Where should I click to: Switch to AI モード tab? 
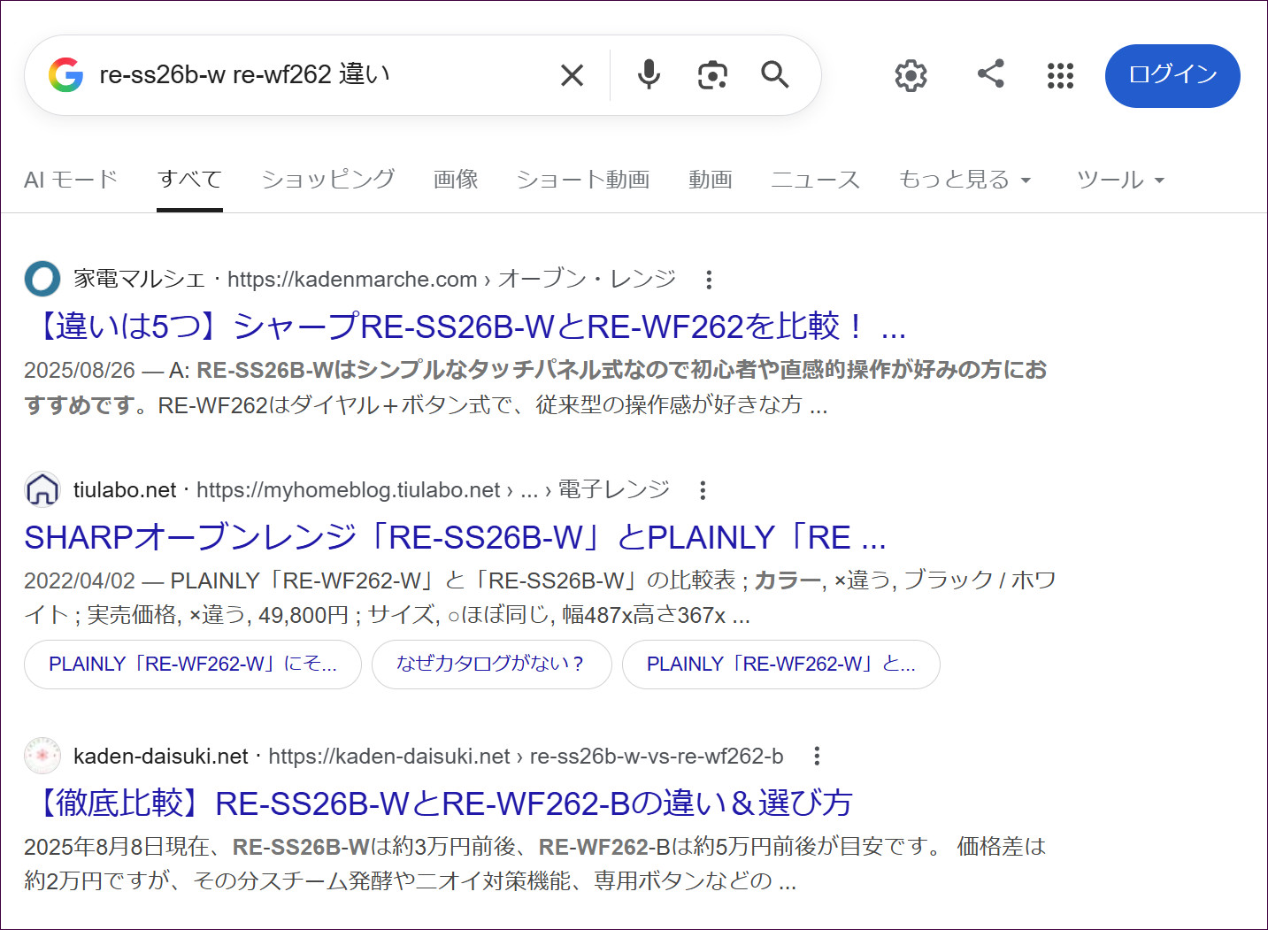coord(71,180)
